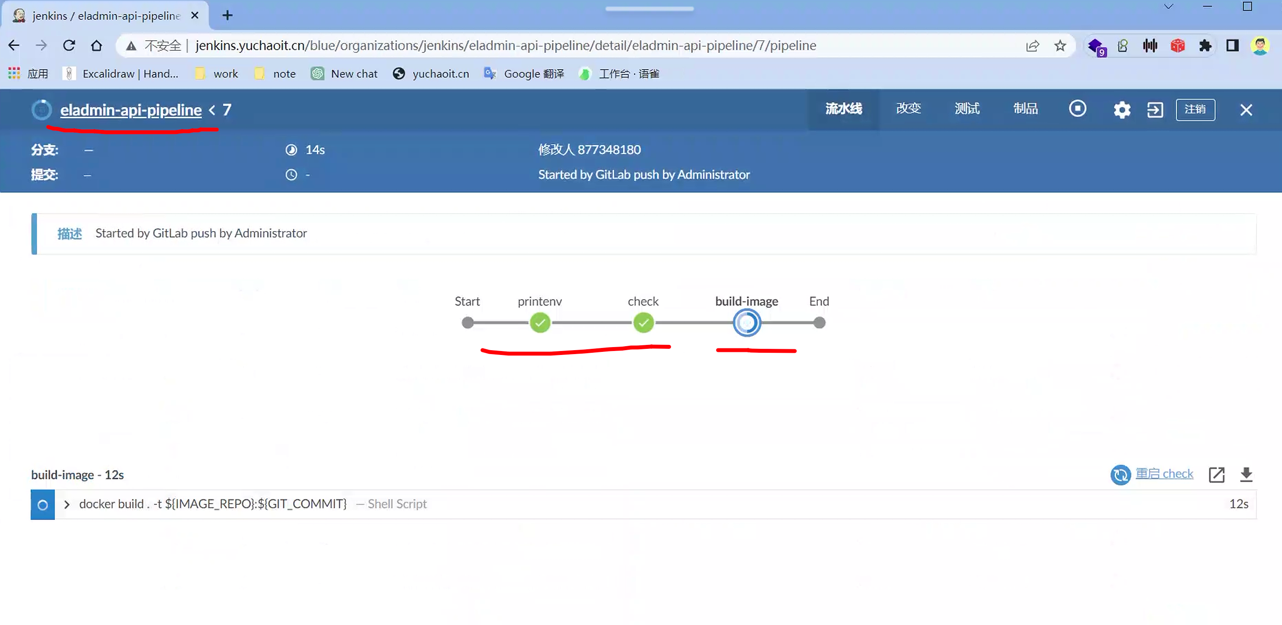Select the build-image stage node

click(x=747, y=323)
